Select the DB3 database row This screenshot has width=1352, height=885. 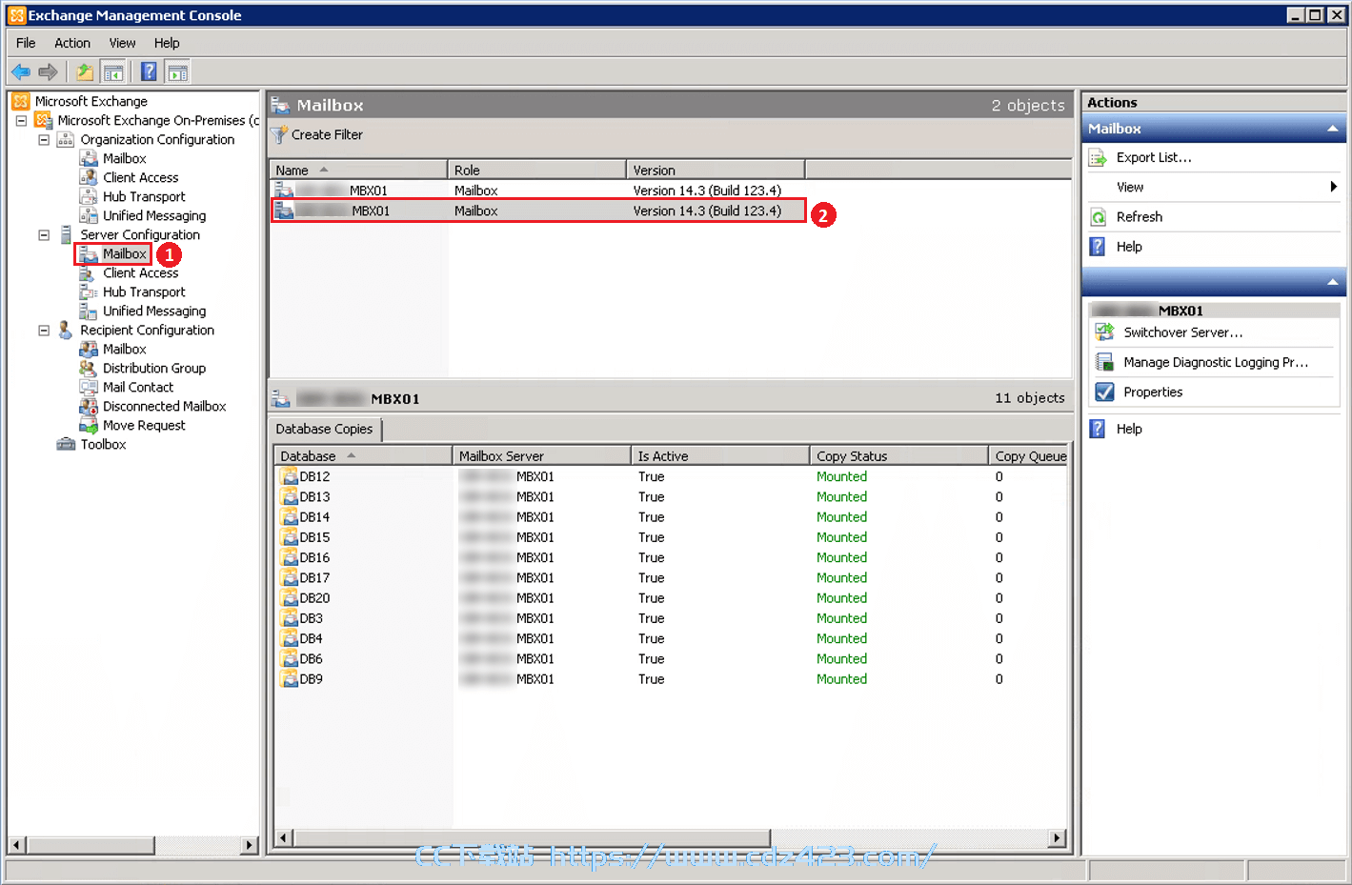click(670, 618)
